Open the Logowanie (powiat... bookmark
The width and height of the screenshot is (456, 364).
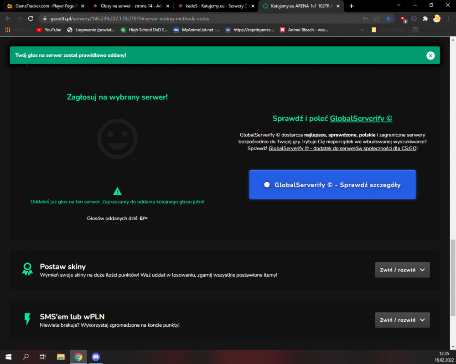91,30
